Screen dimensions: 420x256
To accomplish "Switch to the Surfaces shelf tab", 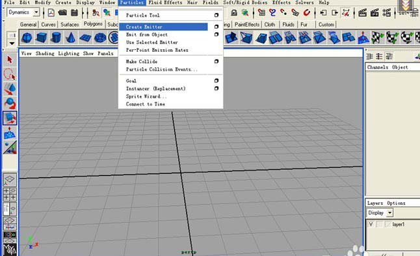I will point(70,25).
